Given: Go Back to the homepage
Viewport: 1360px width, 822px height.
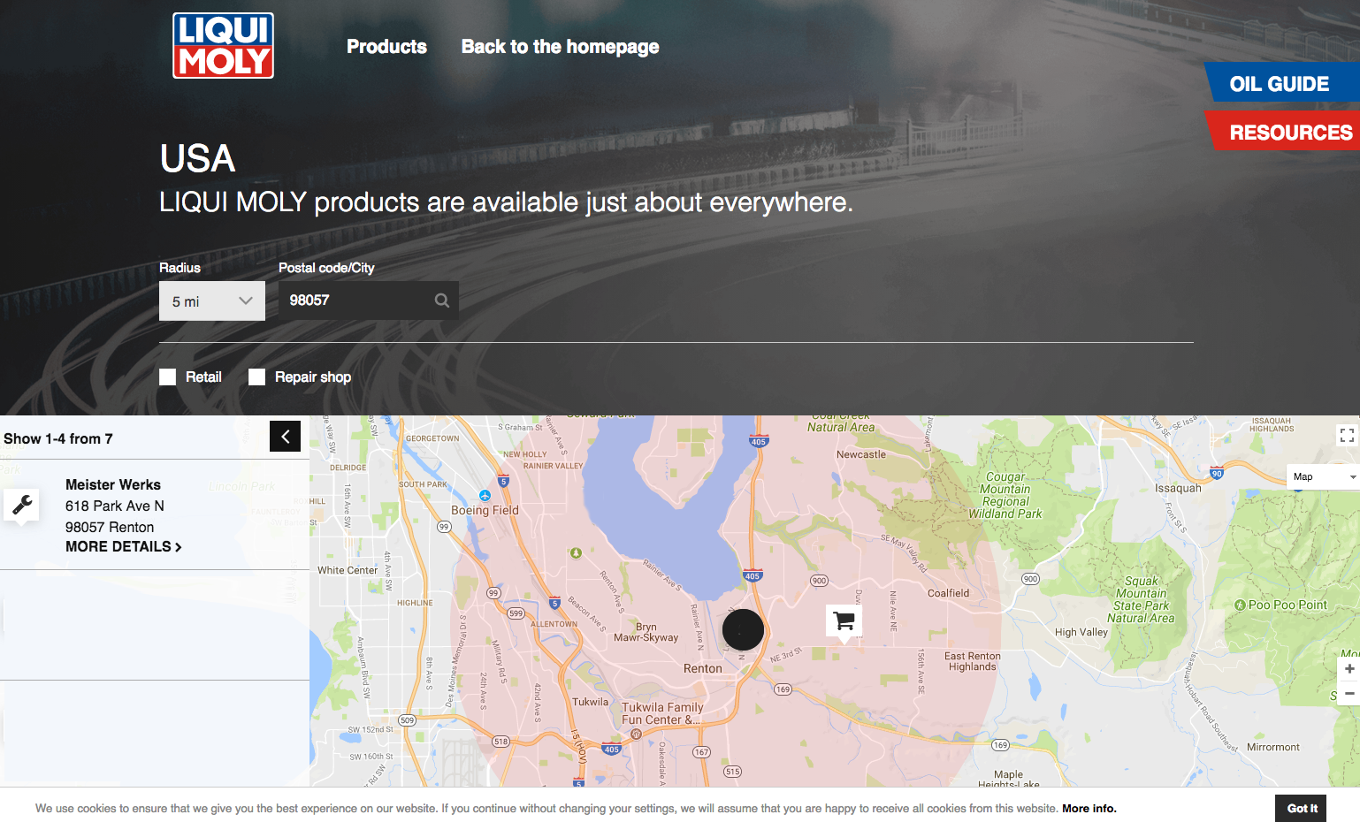Looking at the screenshot, I should pyautogui.click(x=560, y=47).
